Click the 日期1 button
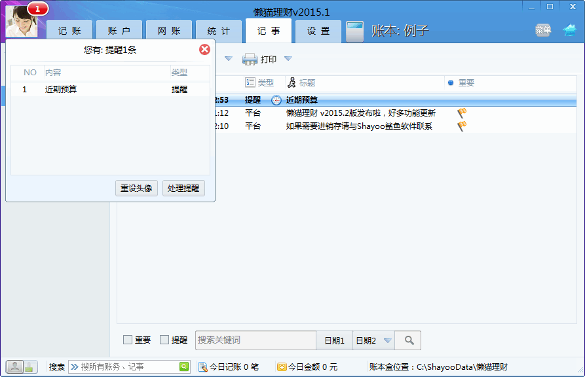585x377 pixels. pos(334,340)
